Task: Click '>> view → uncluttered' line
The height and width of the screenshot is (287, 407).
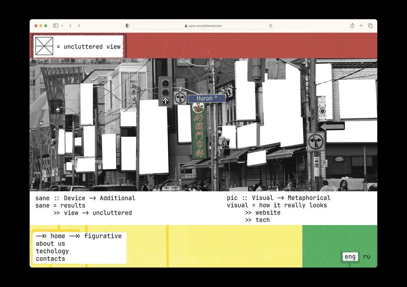Action: tap(93, 213)
